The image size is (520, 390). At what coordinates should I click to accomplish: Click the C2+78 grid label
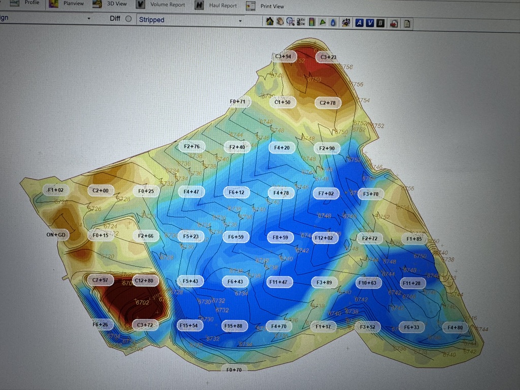pos(328,103)
